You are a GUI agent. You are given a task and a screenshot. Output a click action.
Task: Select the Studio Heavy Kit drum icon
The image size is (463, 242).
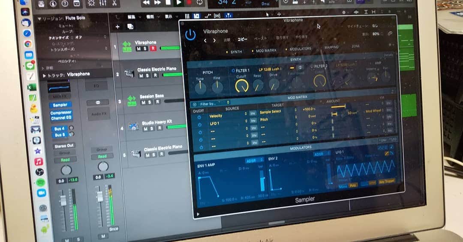(x=134, y=127)
